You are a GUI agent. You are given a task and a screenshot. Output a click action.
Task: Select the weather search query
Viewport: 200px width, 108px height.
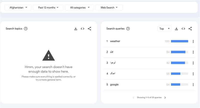click(115, 41)
